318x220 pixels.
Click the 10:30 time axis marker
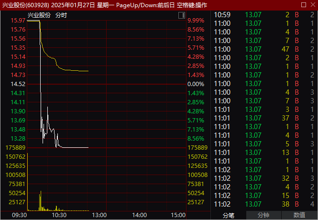[x=58, y=215]
